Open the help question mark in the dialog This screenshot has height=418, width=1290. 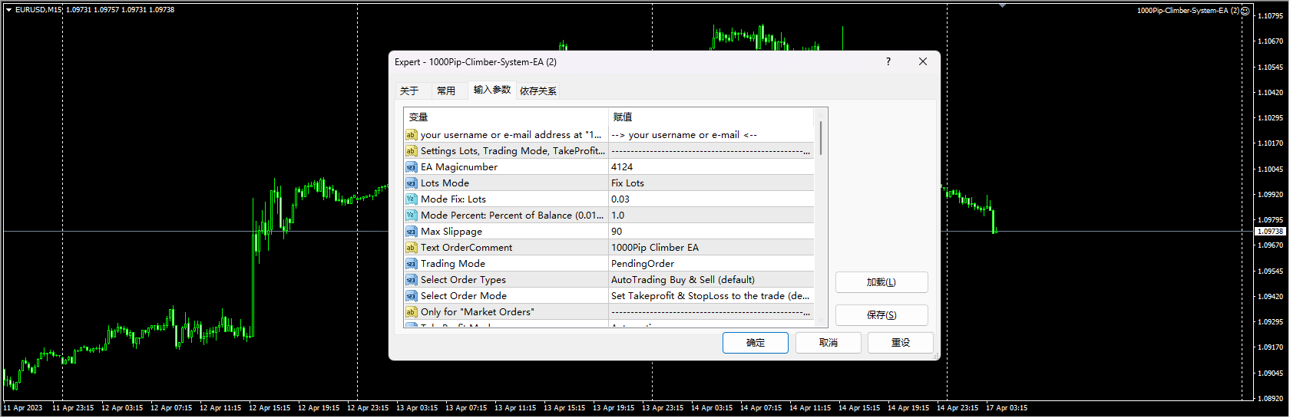coord(888,61)
